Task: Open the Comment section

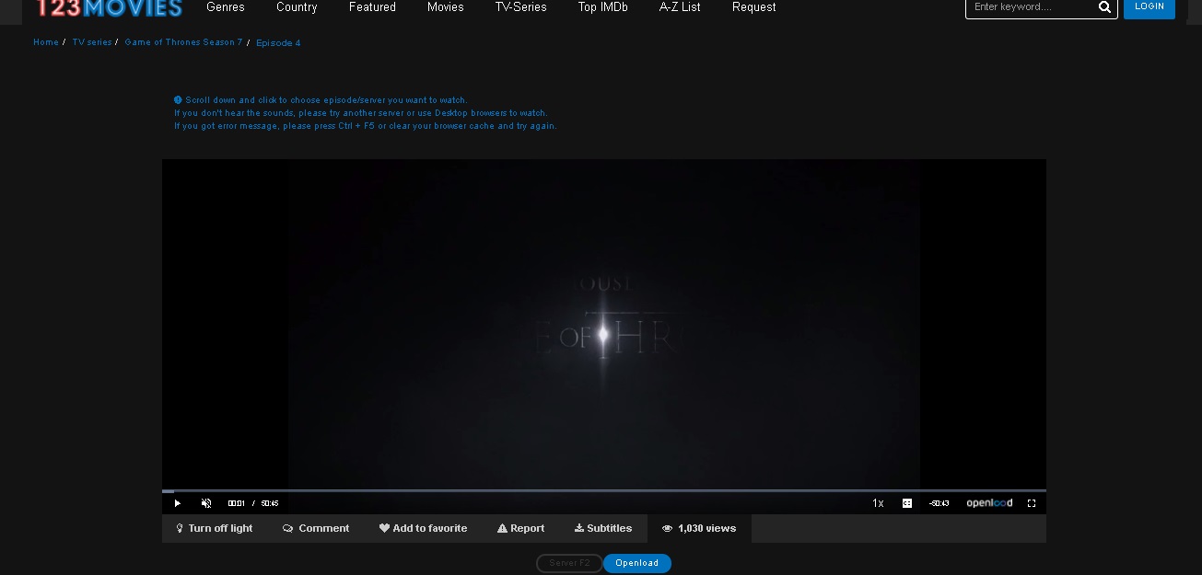Action: click(316, 528)
